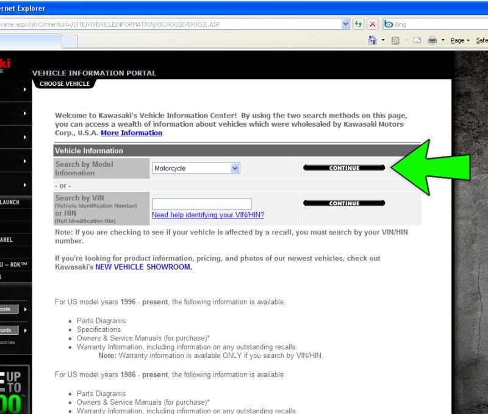Click the RSS feeds icon

pos(395,40)
